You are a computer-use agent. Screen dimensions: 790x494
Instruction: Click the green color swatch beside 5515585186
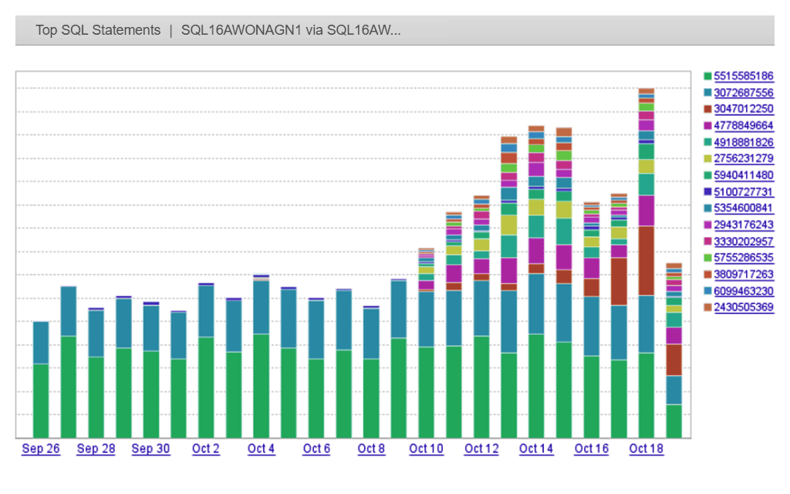707,76
